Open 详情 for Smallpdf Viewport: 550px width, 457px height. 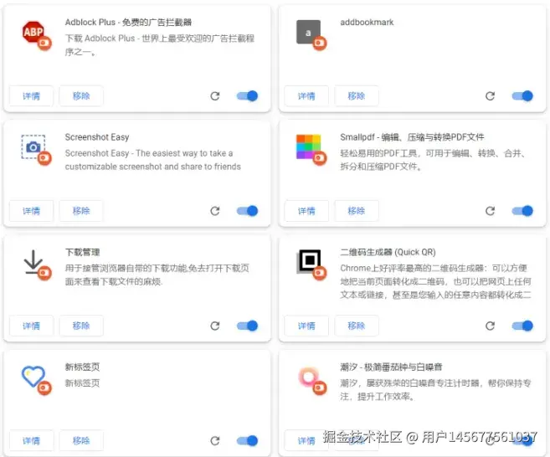[306, 211]
